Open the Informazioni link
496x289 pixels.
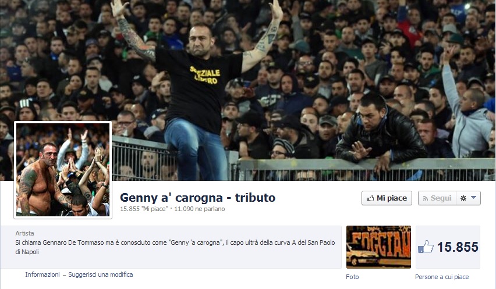click(42, 275)
